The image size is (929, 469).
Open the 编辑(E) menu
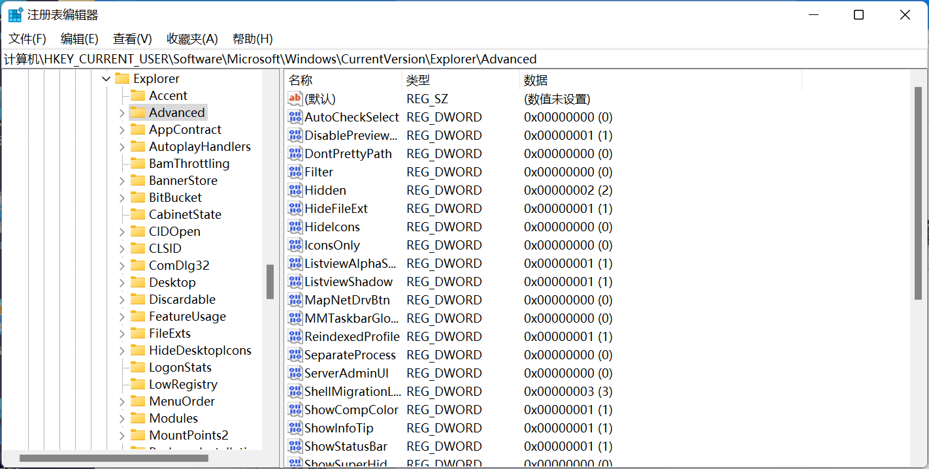[x=79, y=39]
